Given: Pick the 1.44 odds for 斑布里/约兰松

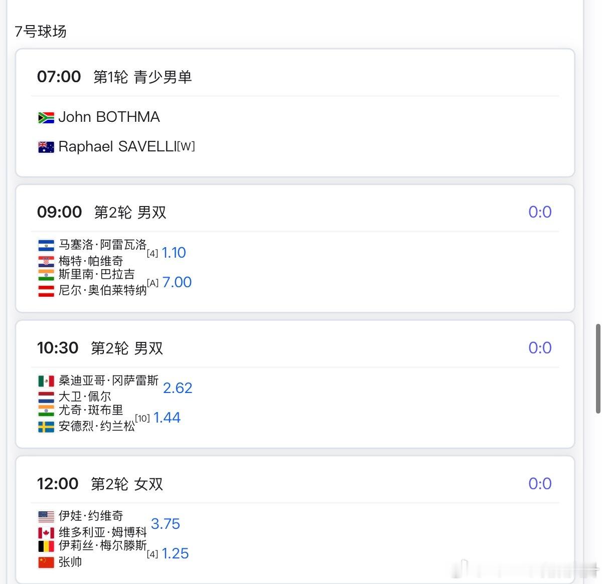Looking at the screenshot, I should (167, 418).
